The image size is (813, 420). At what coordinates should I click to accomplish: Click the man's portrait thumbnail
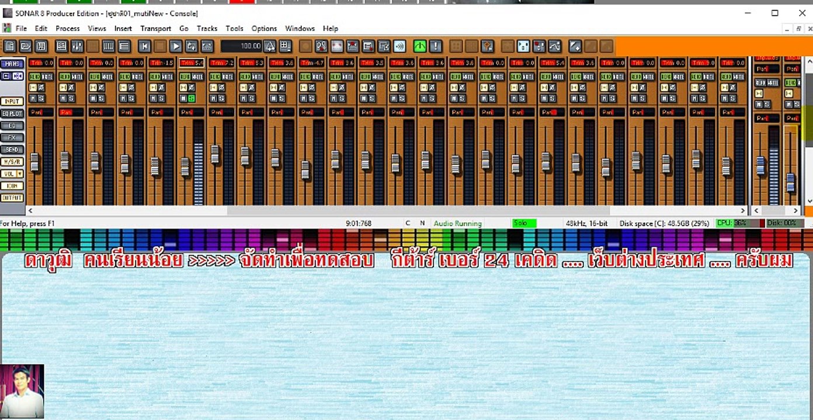click(x=22, y=391)
